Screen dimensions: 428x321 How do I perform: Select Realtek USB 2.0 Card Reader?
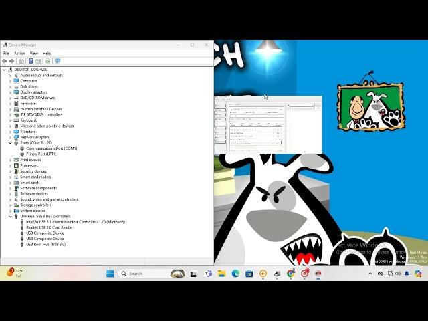point(49,227)
